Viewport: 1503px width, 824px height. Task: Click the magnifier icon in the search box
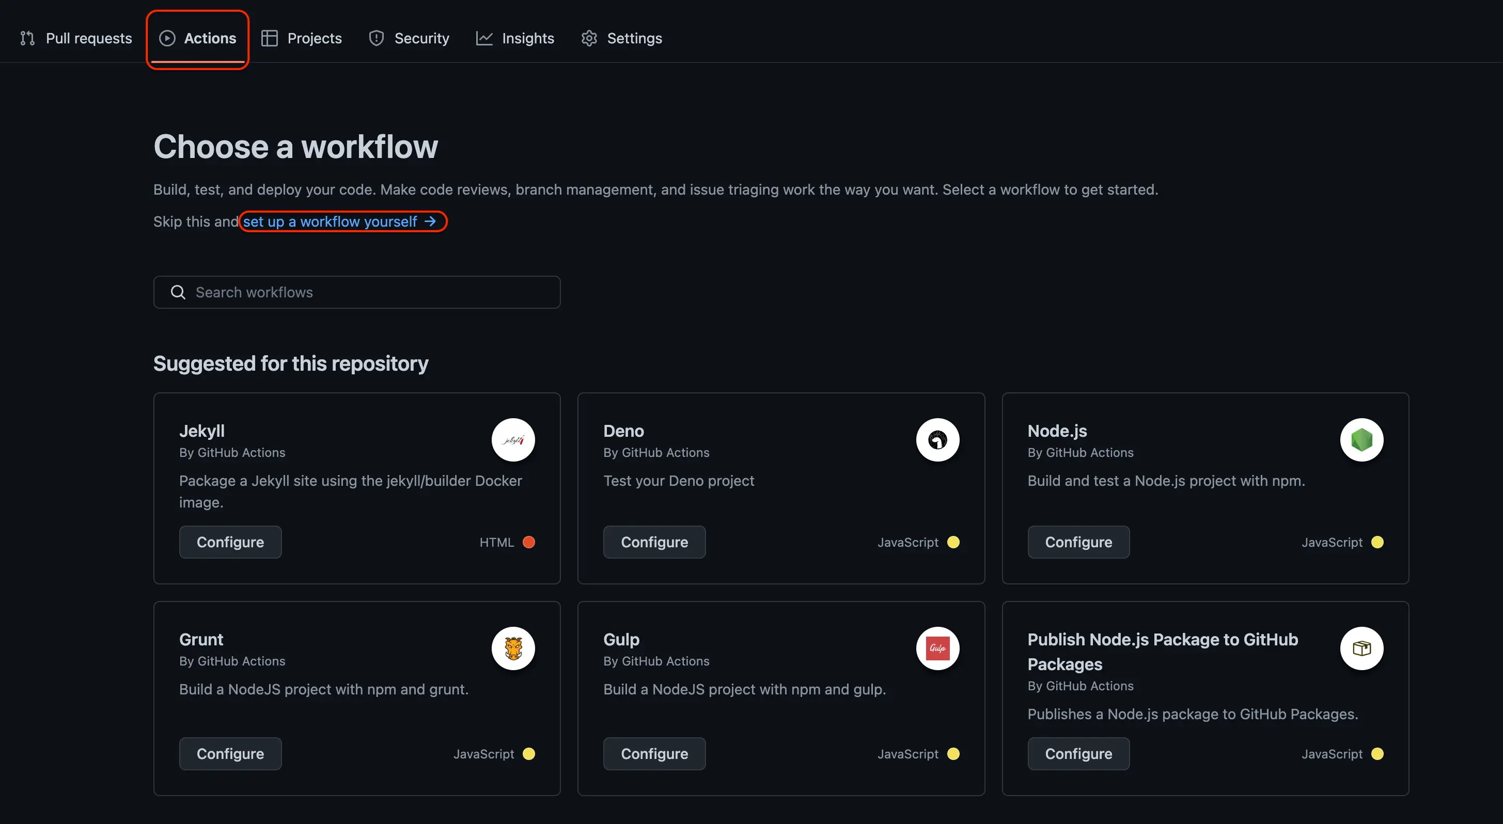178,292
